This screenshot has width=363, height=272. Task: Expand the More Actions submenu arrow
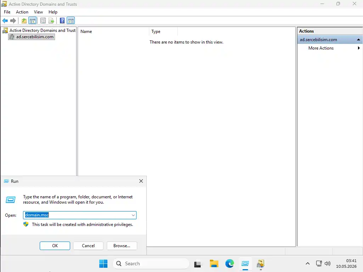pyautogui.click(x=359, y=48)
